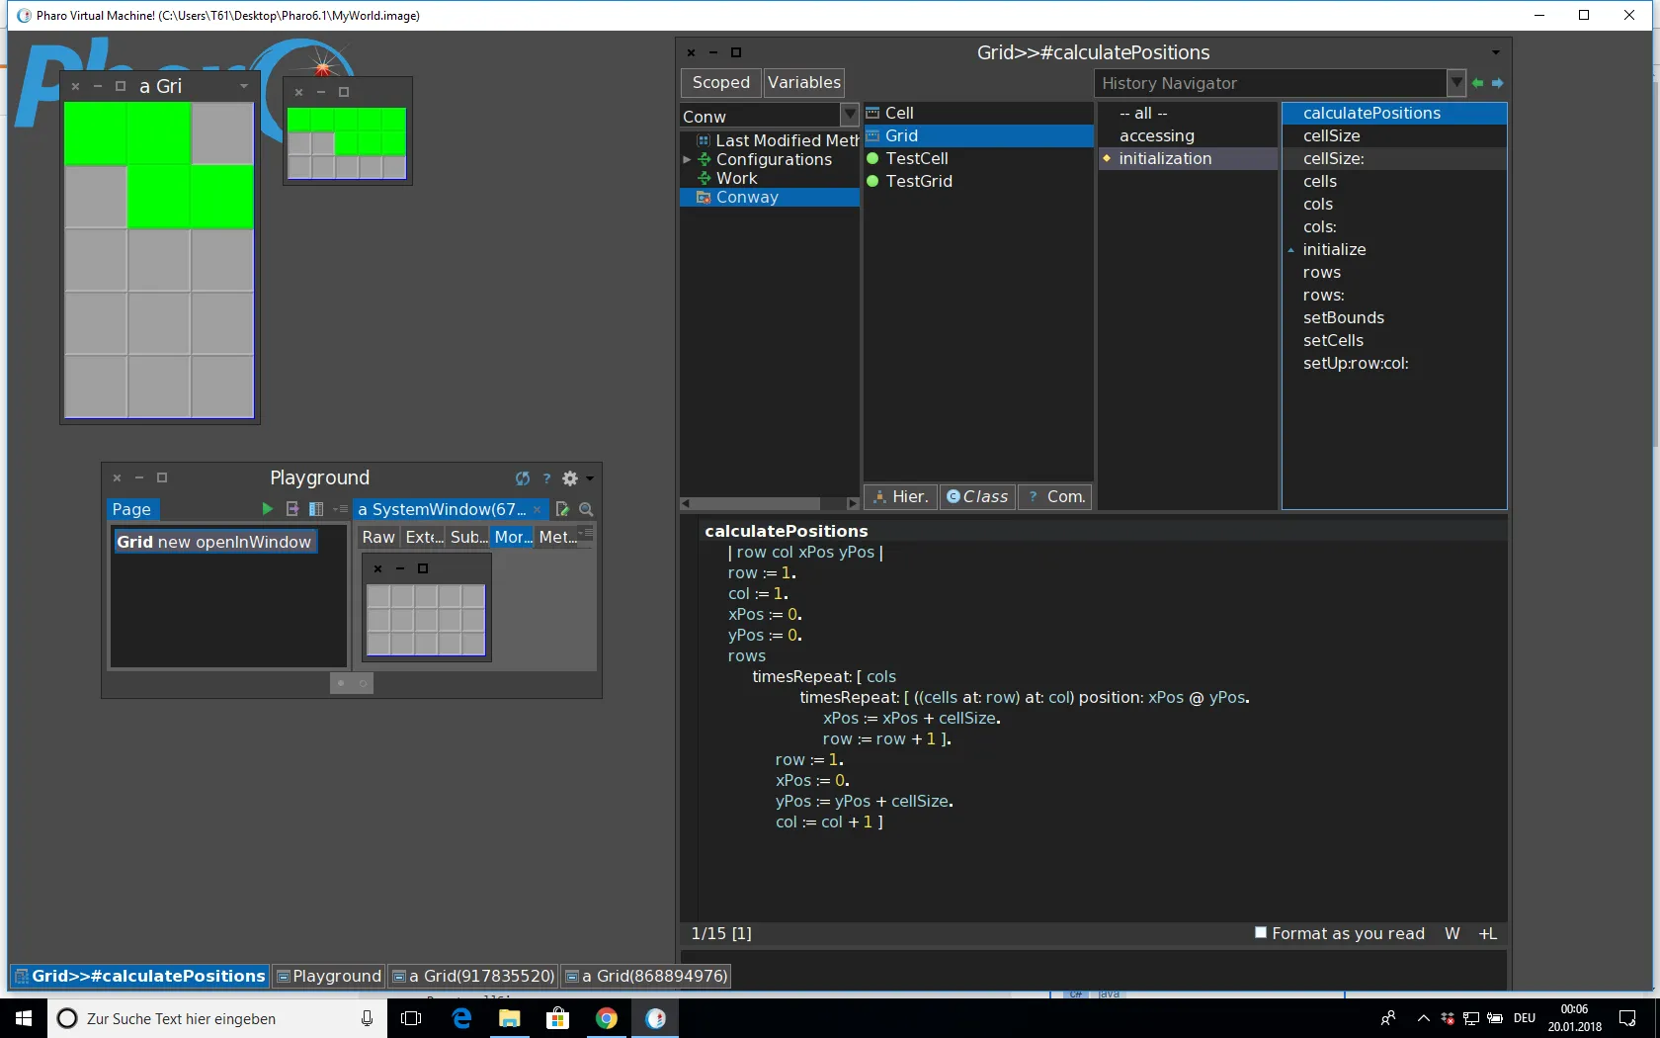The height and width of the screenshot is (1038, 1660).
Task: Open the package search field dropdown arrow
Action: tap(849, 116)
